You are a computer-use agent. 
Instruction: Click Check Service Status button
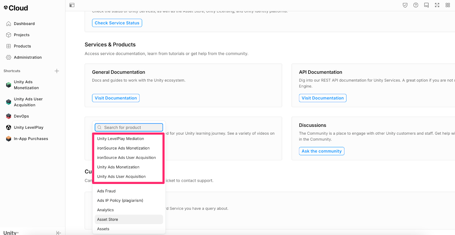coord(117,23)
